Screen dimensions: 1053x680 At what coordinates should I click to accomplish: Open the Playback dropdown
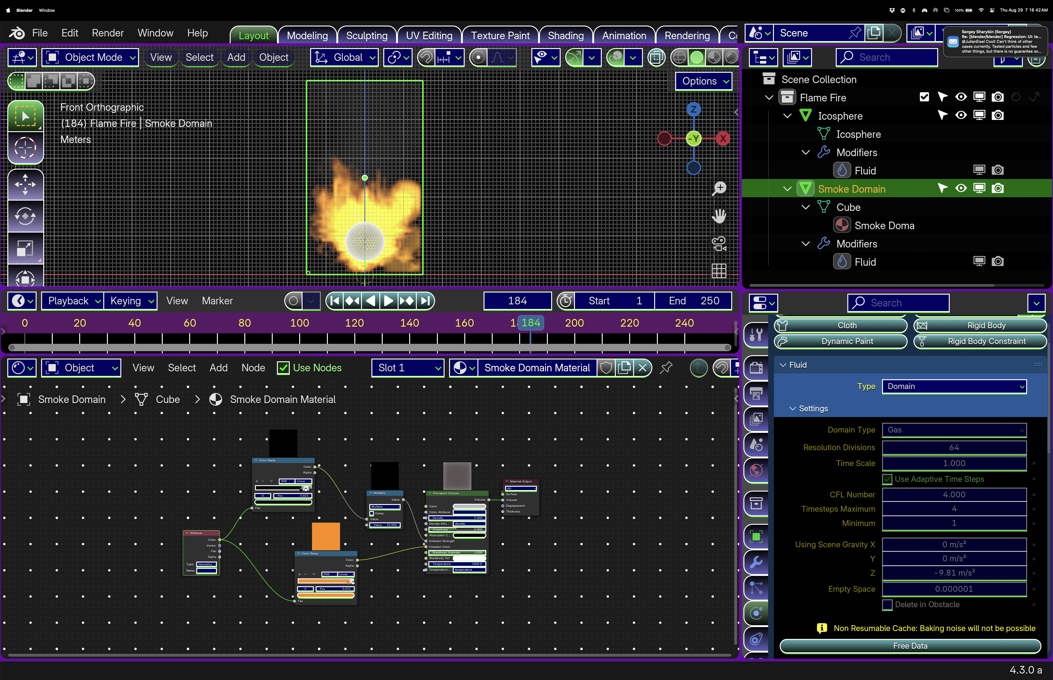(73, 301)
